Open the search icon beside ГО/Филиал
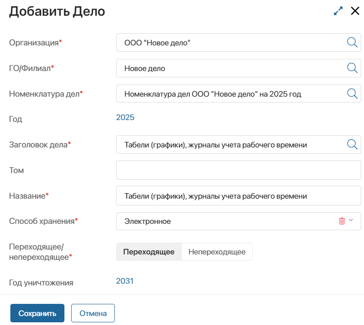The width and height of the screenshot is (364, 325). pyautogui.click(x=351, y=68)
